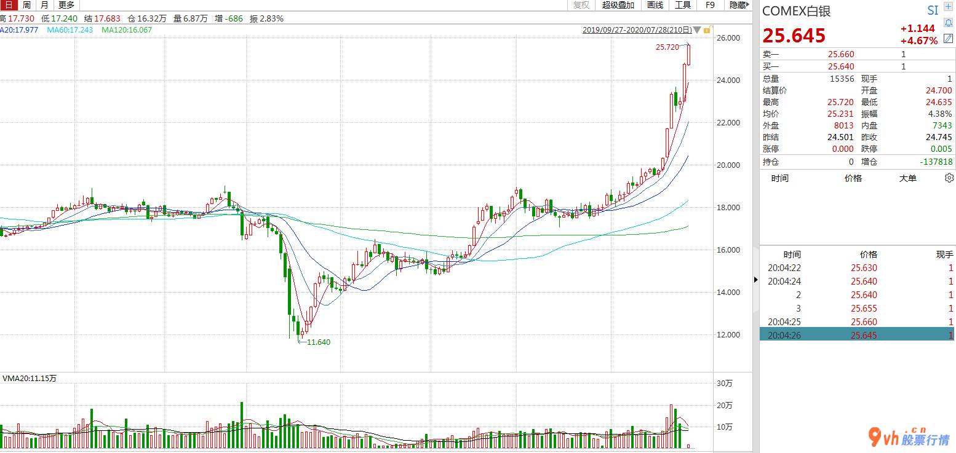Add COMEX白银 to watchlist with plus icon
The height and width of the screenshot is (453, 956).
(948, 8)
